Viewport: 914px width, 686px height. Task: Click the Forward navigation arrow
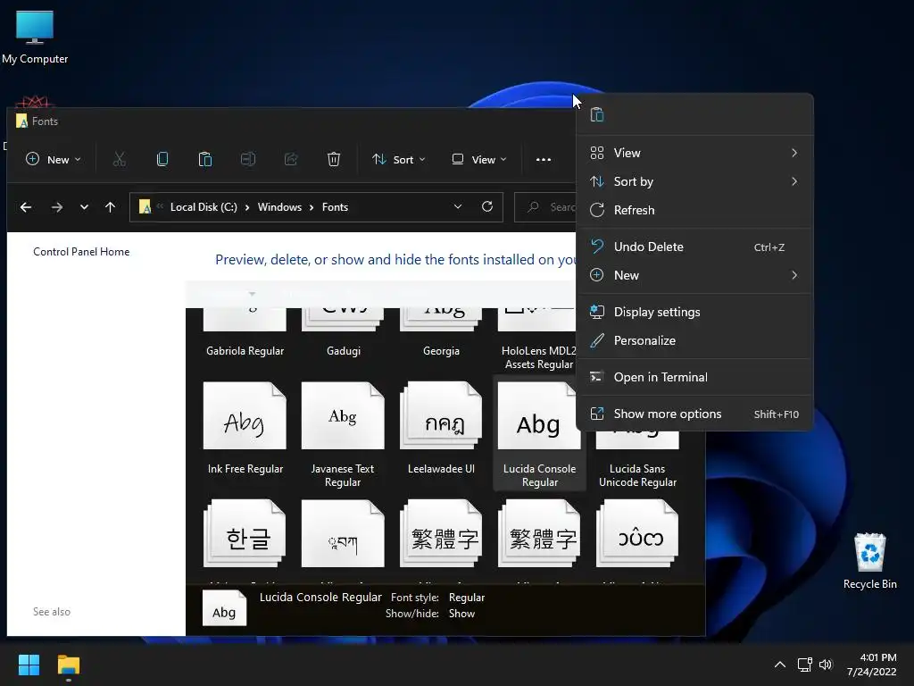pyautogui.click(x=56, y=207)
